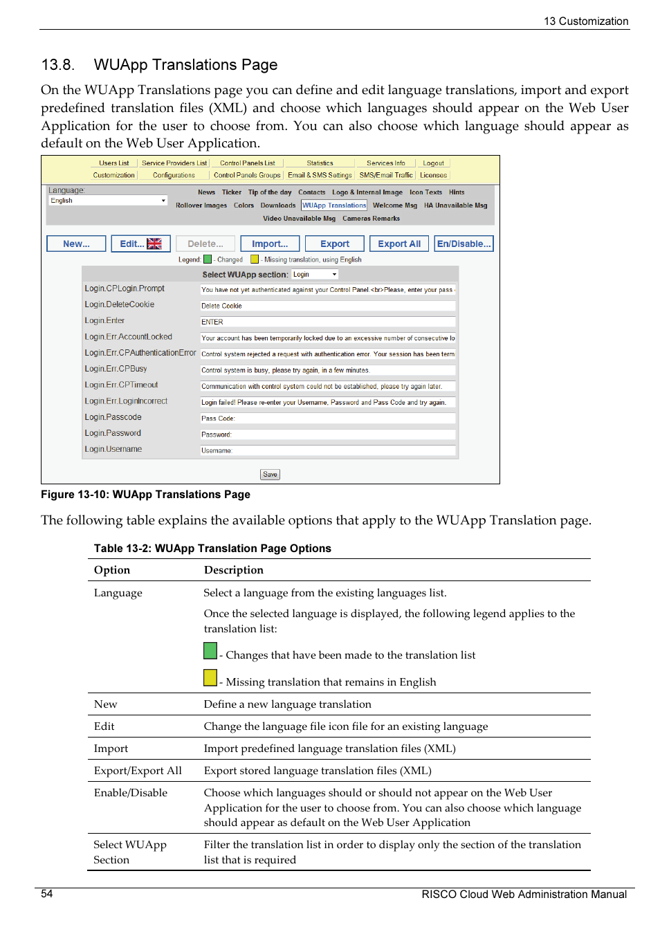Click the Export All button
The height and width of the screenshot is (934, 660).
399,244
